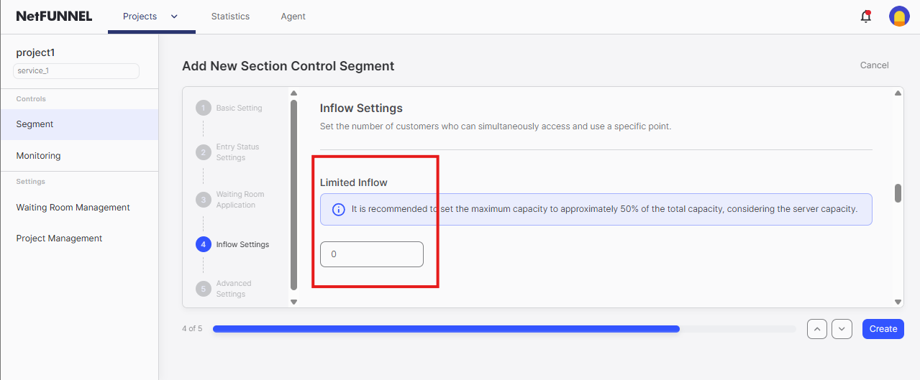Focus the Limited Inflow number field
This screenshot has width=920, height=380.
(371, 254)
